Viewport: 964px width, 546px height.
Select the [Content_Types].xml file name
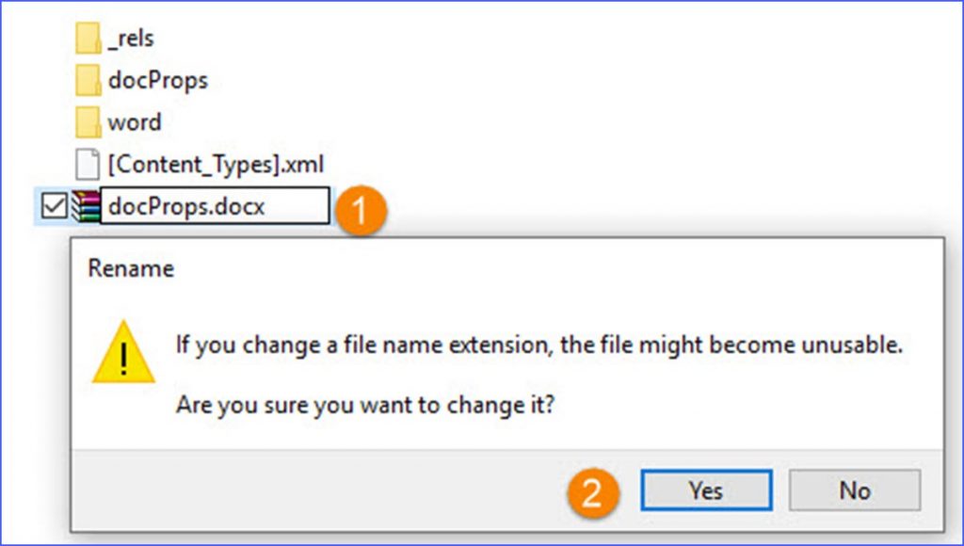click(216, 165)
